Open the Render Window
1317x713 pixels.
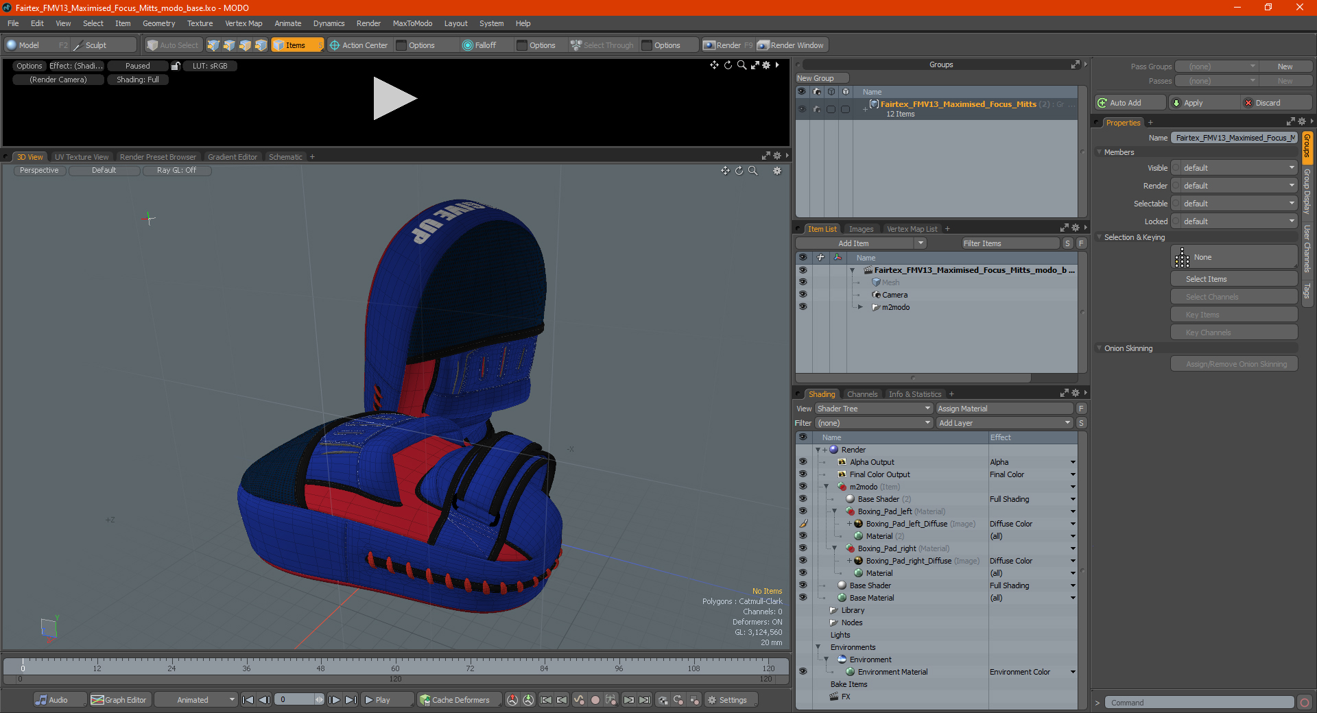[792, 45]
